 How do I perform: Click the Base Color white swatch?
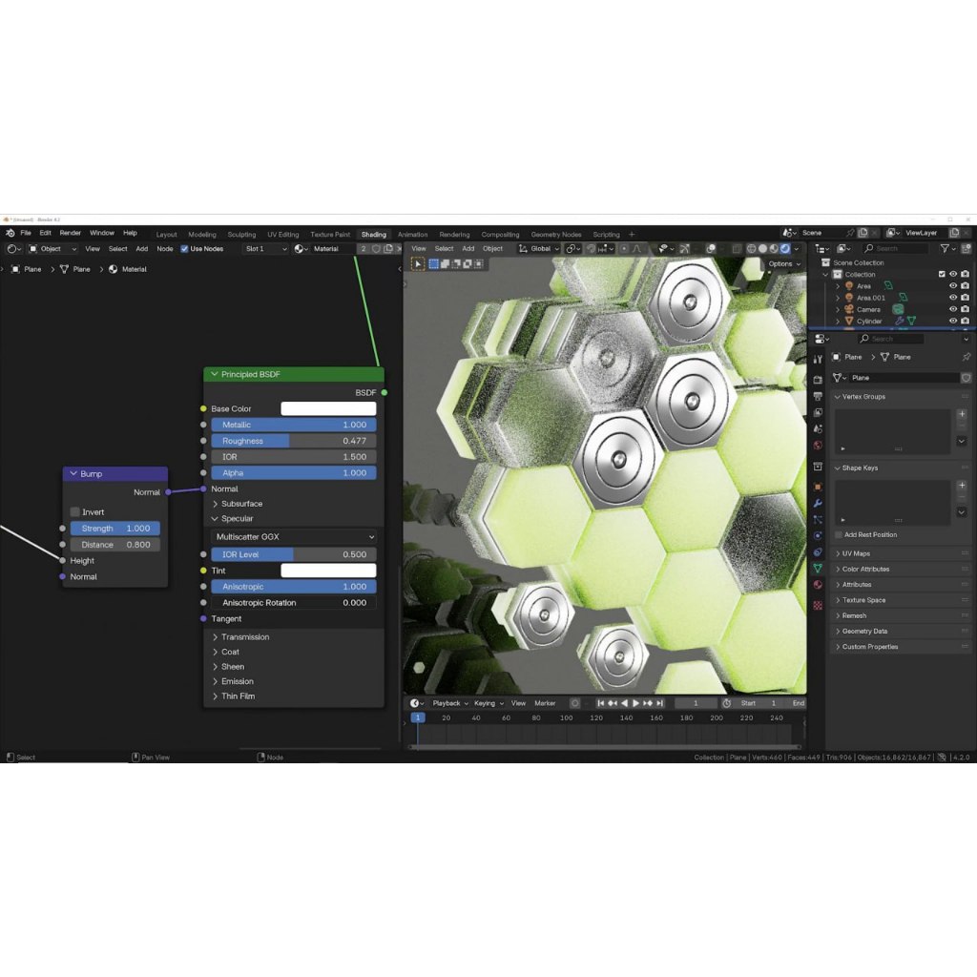(328, 408)
